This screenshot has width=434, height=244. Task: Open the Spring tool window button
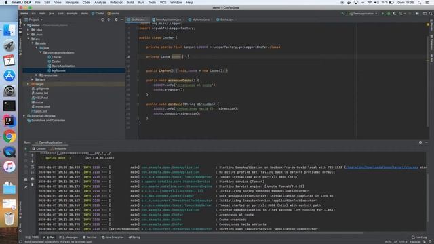(134, 237)
